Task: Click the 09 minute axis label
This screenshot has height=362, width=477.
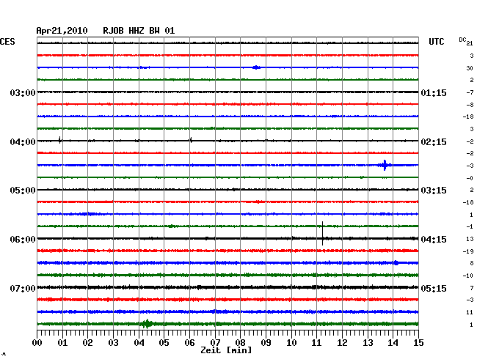Action: 266,343
